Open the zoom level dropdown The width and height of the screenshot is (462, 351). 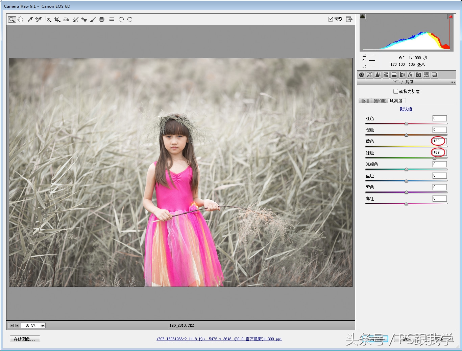click(x=43, y=325)
